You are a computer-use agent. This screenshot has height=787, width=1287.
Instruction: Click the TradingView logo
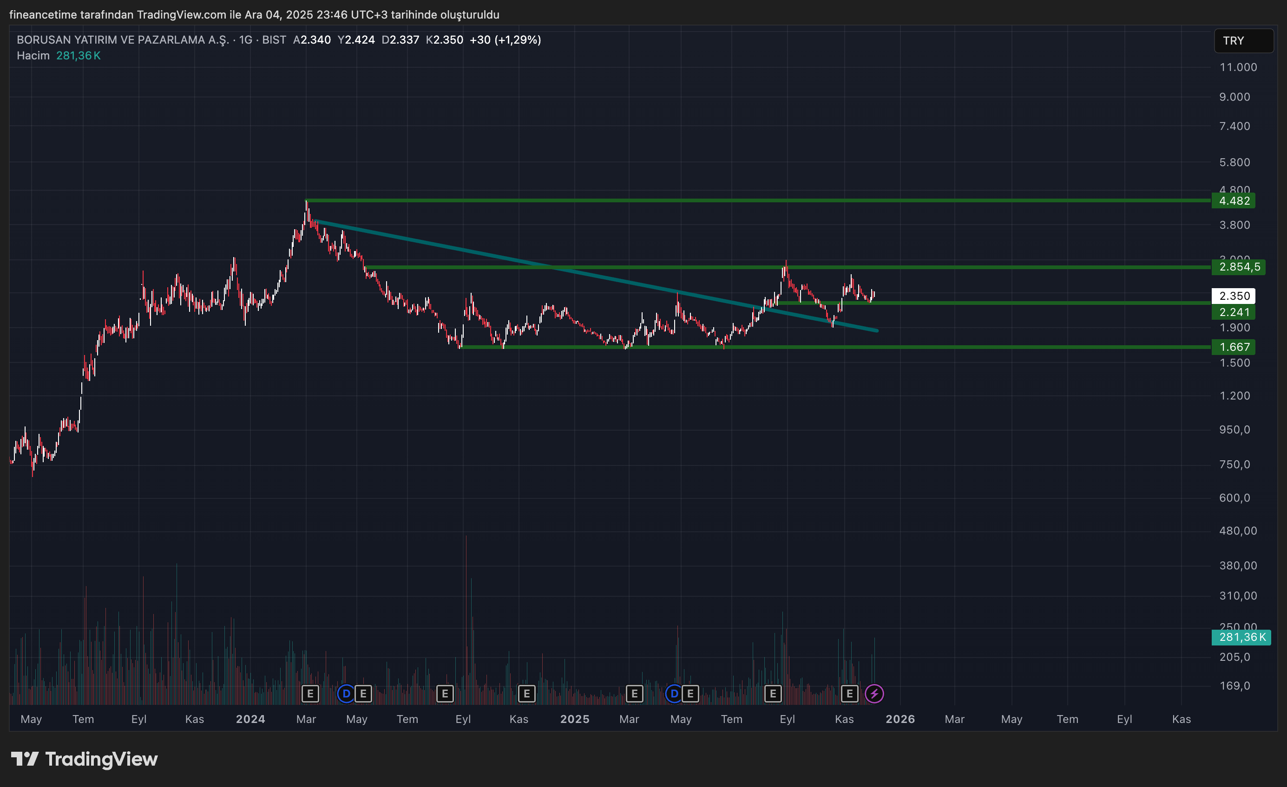coord(85,759)
